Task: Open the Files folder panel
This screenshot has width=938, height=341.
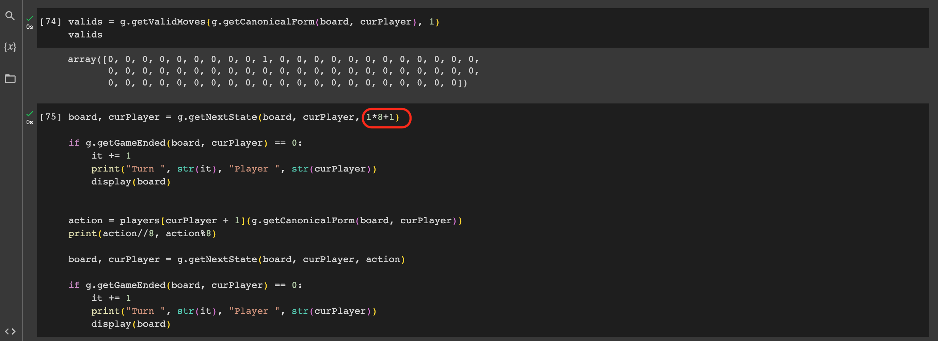Action: click(x=10, y=79)
